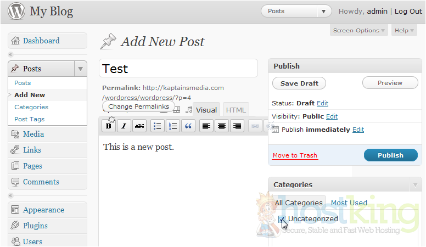Open Categories in the Posts submenu
This screenshot has width=426, height=247.
(x=31, y=107)
